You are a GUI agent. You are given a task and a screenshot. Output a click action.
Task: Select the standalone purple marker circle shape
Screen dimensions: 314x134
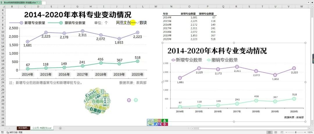[129, 100]
